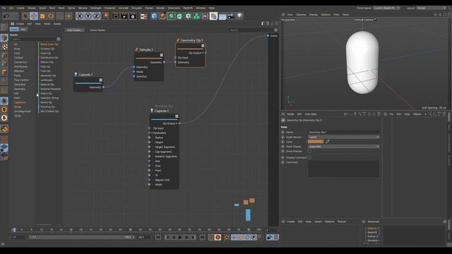Open Default Camera dropdown in viewport
Viewport: 452px width, 254px height.
366,20
